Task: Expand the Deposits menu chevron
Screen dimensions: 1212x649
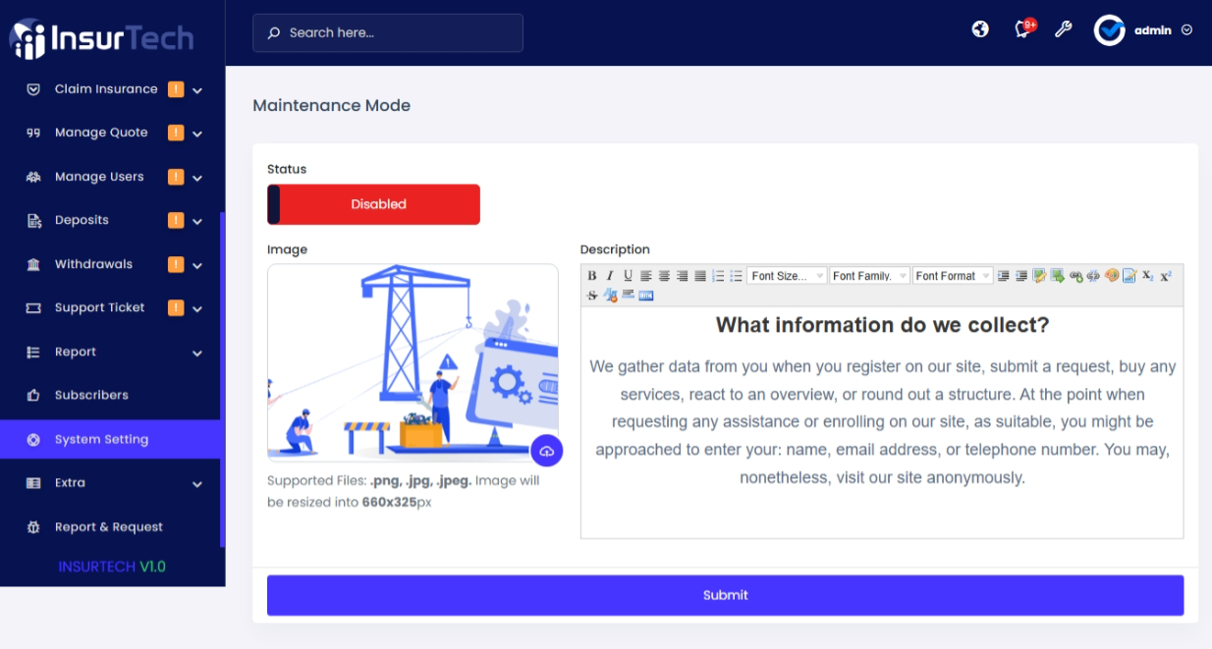Action: point(197,221)
